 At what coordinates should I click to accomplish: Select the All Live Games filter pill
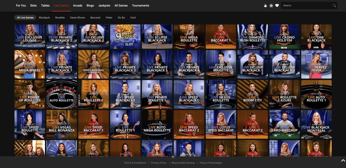tap(25, 18)
